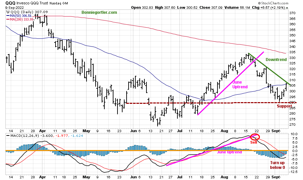Click the date 9-Sep-2022
Image resolution: width=303 pixels, height=180 pixels.
click(x=14, y=7)
